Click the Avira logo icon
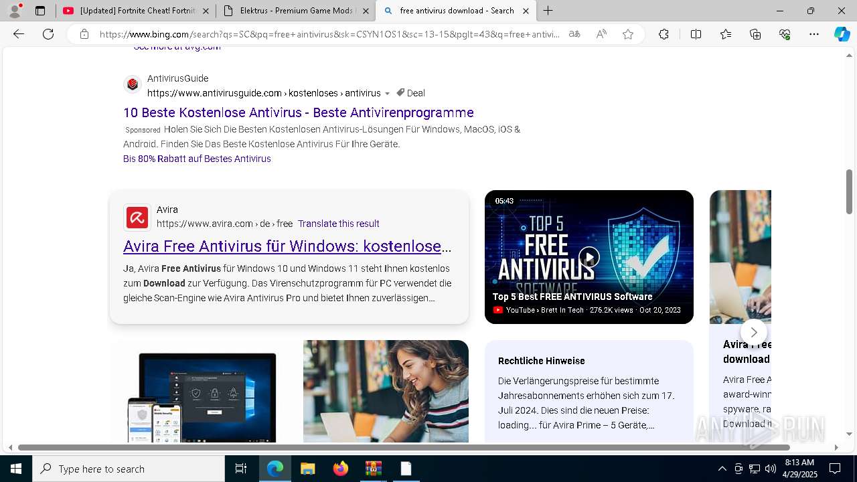 click(137, 217)
